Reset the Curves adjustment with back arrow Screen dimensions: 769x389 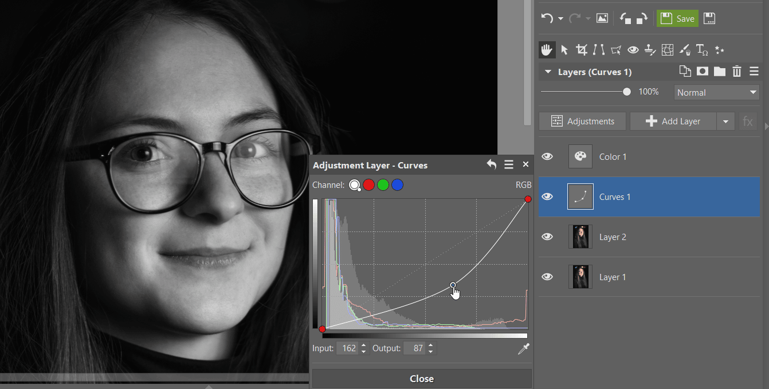(491, 165)
